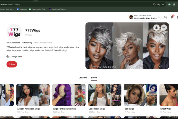Click the 1.5k Pins text under African American Wigs
This screenshot has height=119, width=178.
(20, 112)
